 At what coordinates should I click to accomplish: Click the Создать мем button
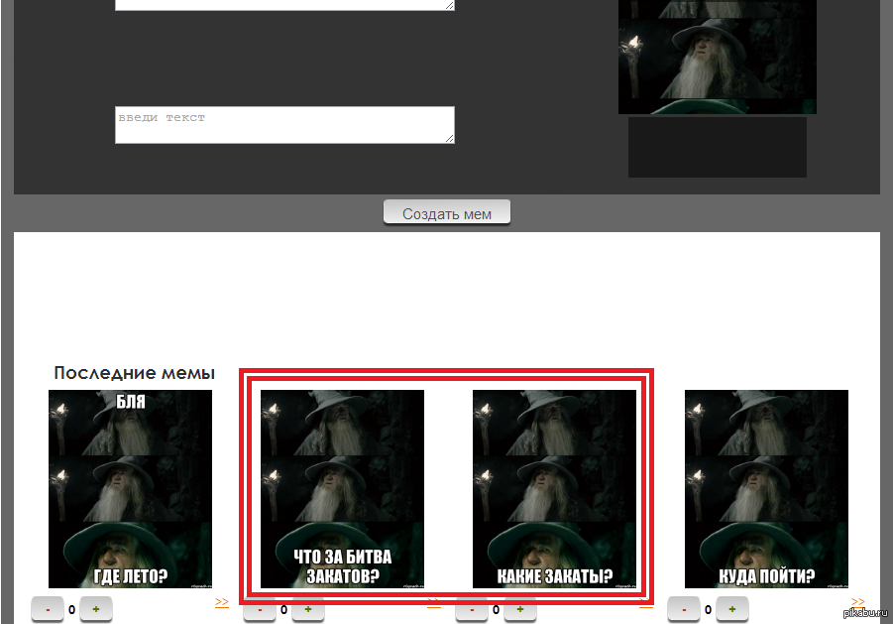[447, 213]
